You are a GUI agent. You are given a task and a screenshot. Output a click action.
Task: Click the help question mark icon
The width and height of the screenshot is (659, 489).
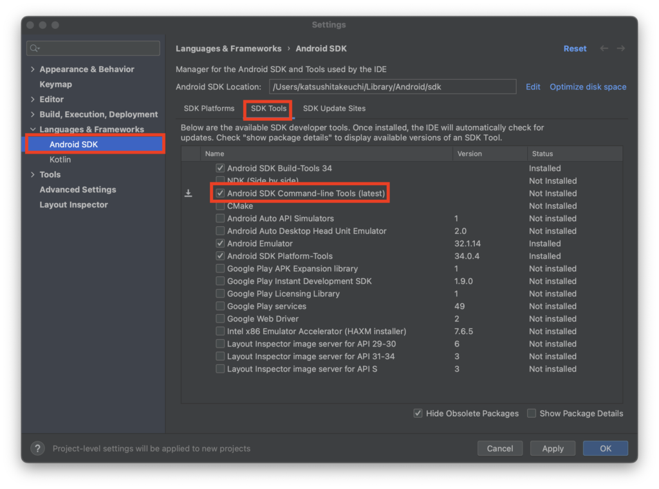click(x=37, y=448)
